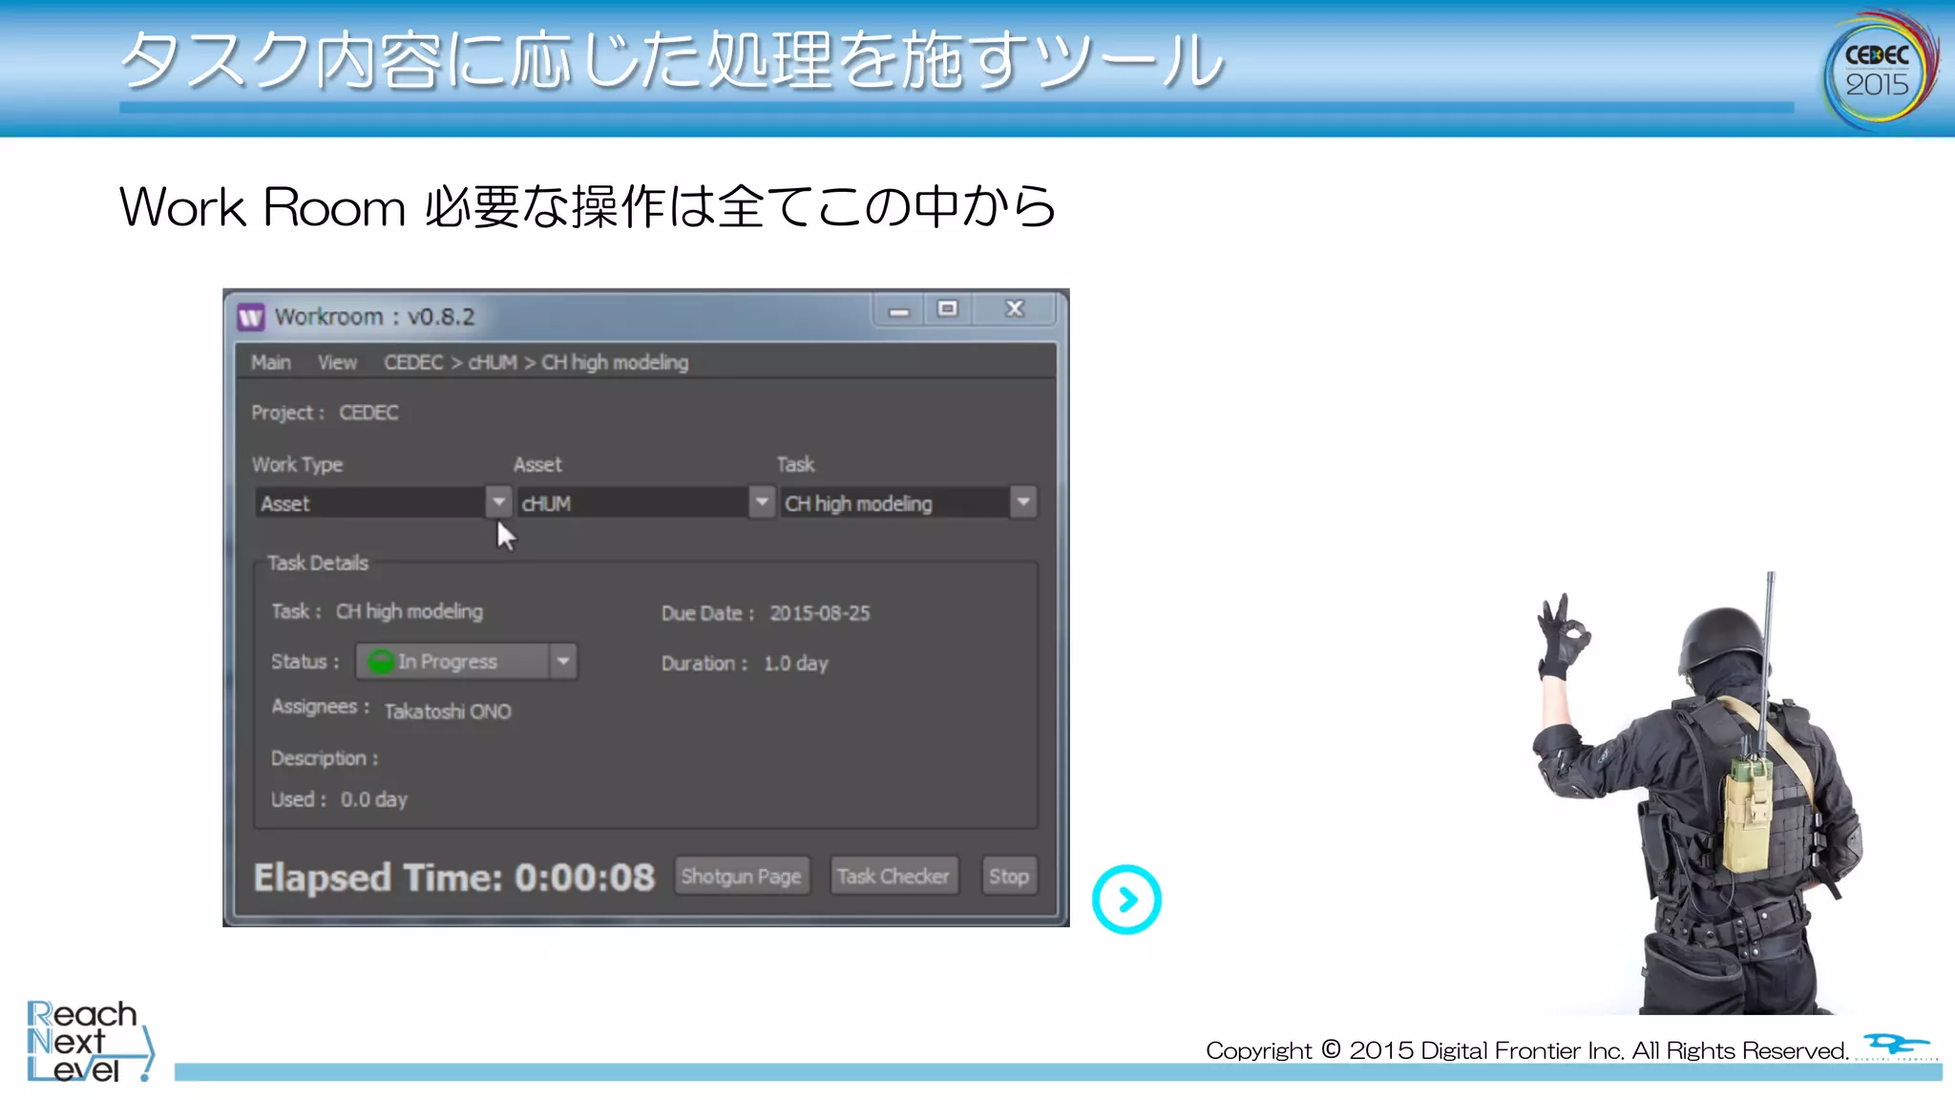Image resolution: width=1955 pixels, height=1100 pixels.
Task: Close the Workroom window
Action: pyautogui.click(x=1014, y=309)
